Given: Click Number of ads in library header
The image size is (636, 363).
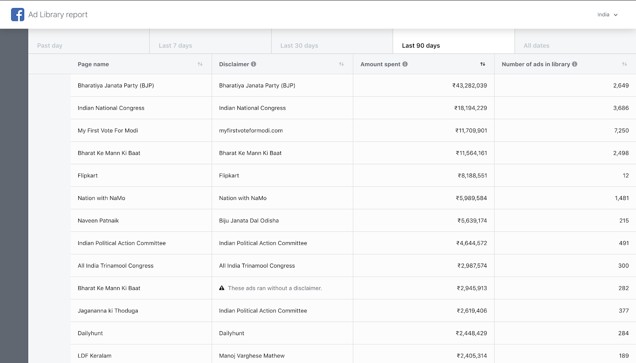Looking at the screenshot, I should coord(536,64).
